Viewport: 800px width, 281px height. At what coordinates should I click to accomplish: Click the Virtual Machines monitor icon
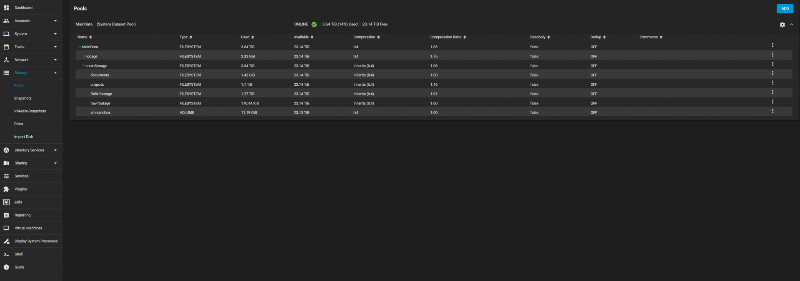click(x=6, y=228)
